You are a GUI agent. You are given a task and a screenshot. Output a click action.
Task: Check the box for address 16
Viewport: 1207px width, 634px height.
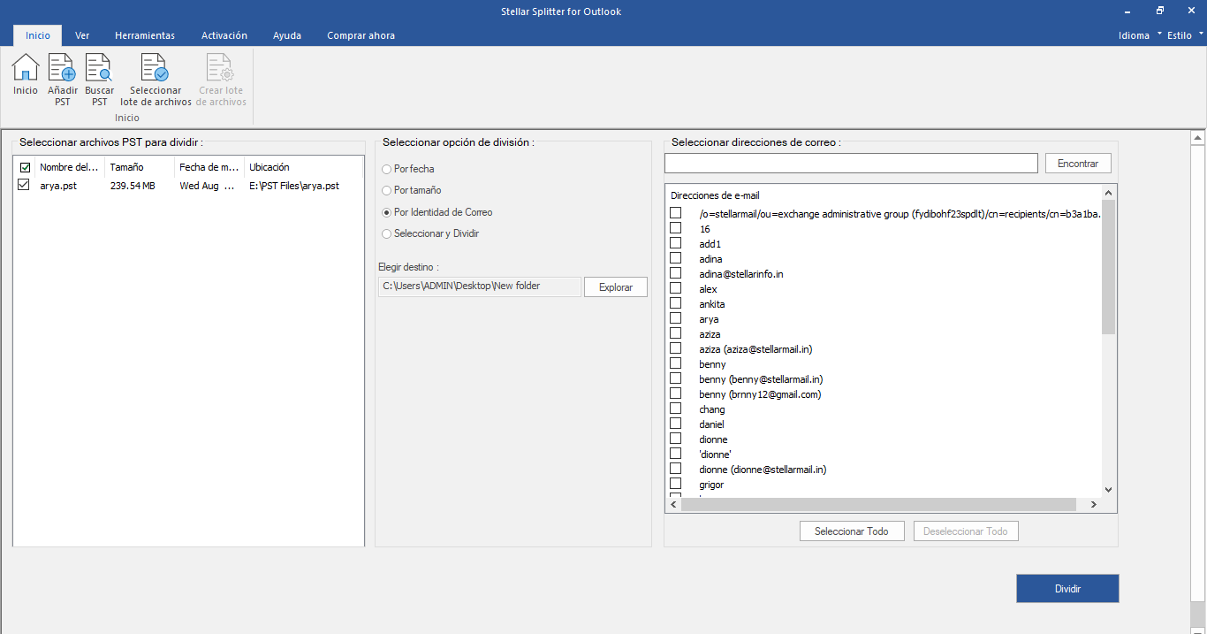(x=676, y=228)
